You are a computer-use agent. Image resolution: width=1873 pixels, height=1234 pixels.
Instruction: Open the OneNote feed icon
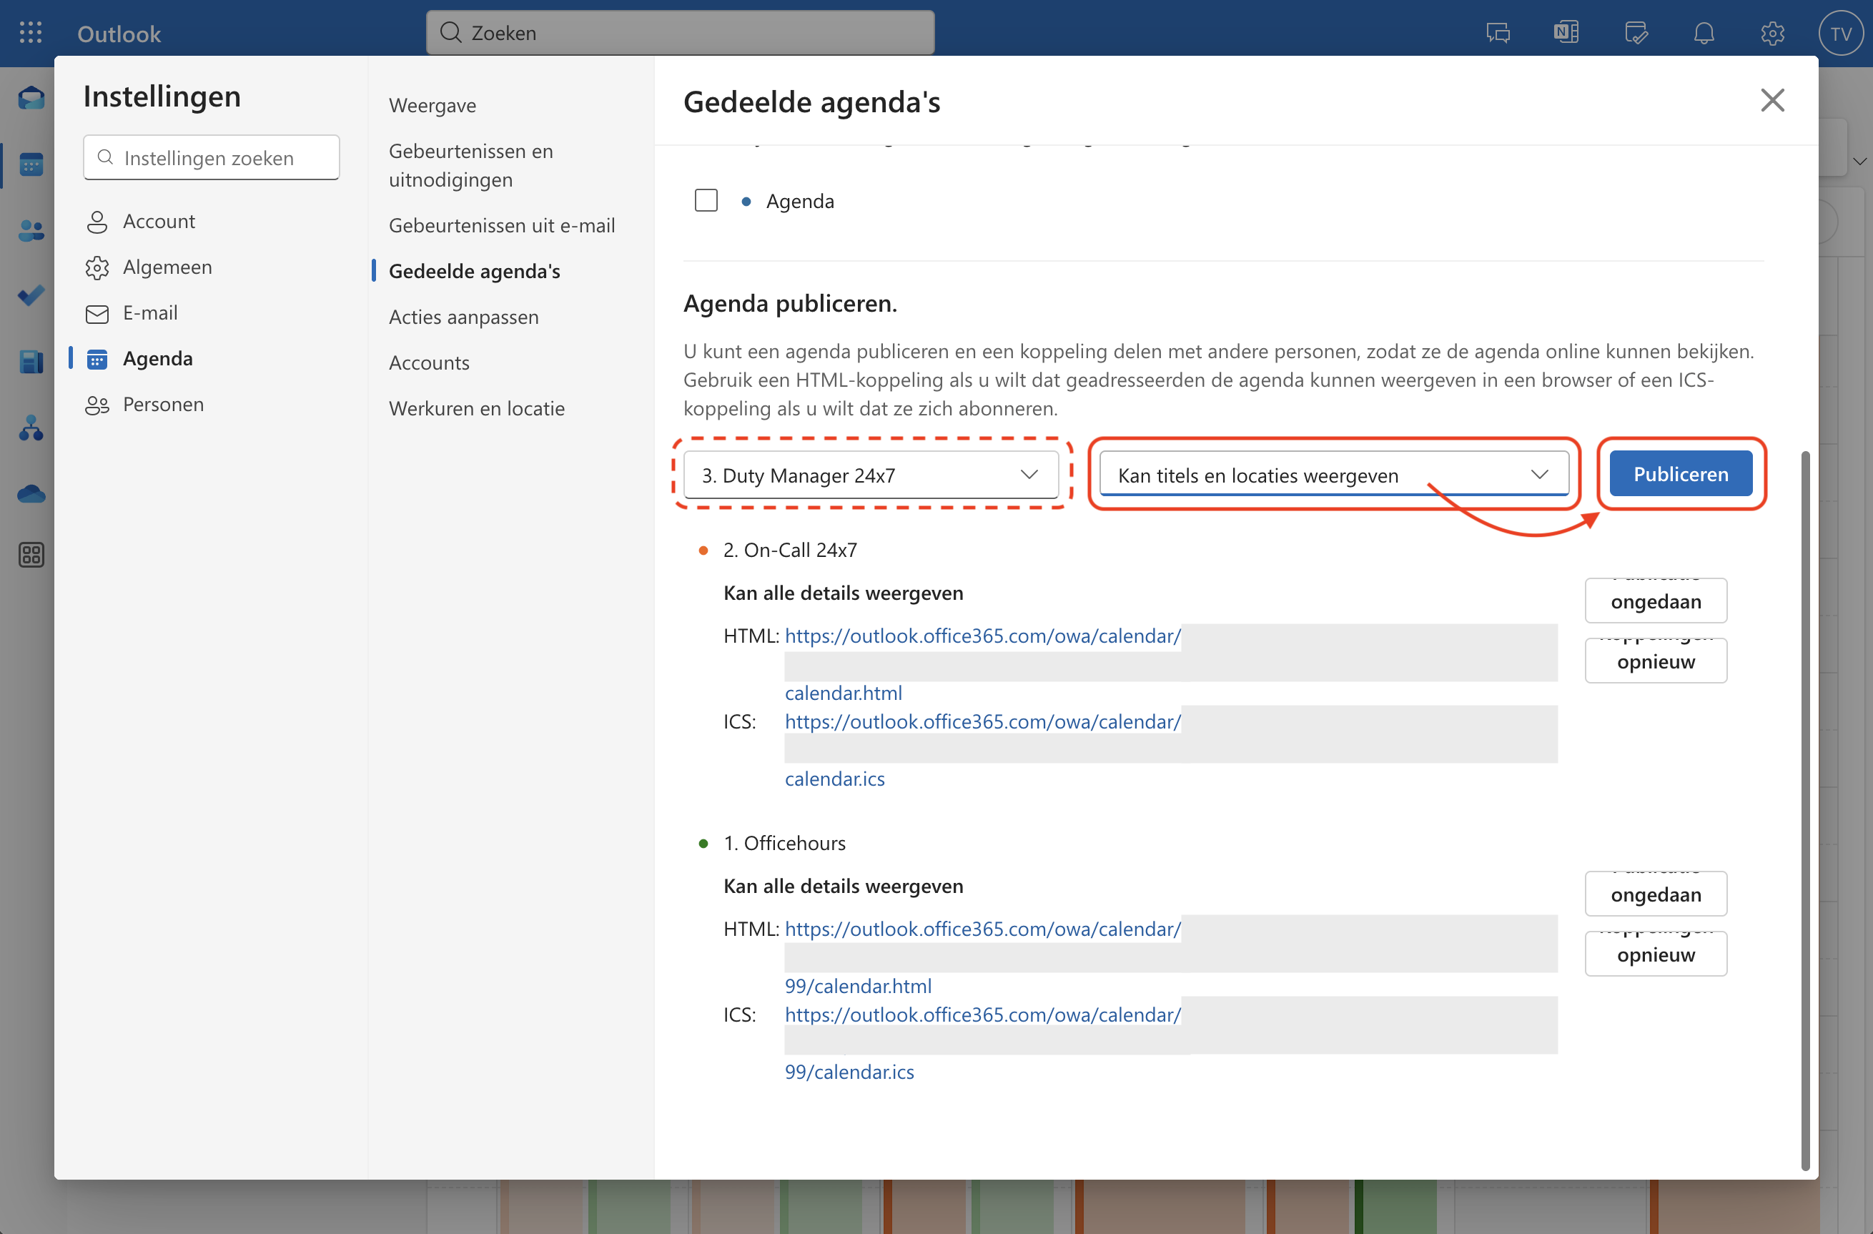(1566, 33)
